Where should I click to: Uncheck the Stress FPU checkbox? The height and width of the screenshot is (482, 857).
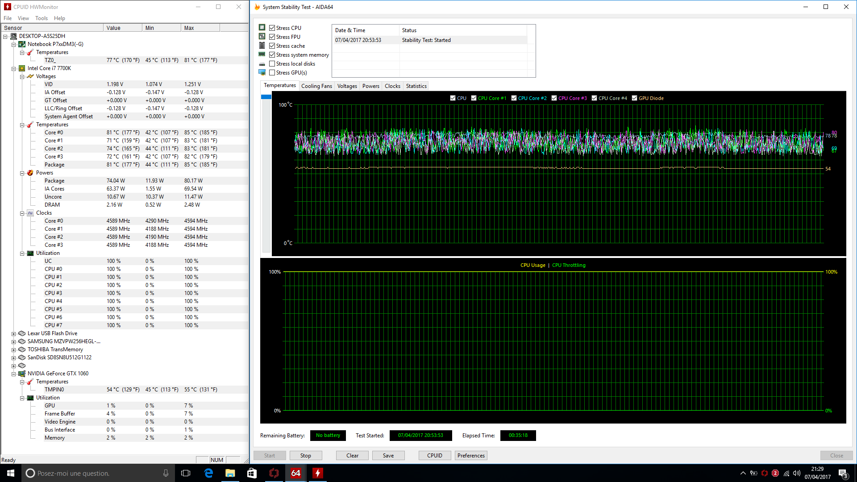coord(272,37)
